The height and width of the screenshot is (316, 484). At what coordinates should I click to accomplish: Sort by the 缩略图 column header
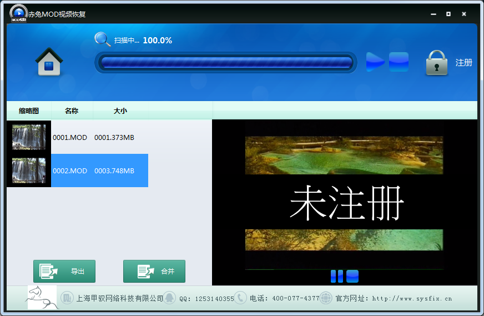coord(29,111)
